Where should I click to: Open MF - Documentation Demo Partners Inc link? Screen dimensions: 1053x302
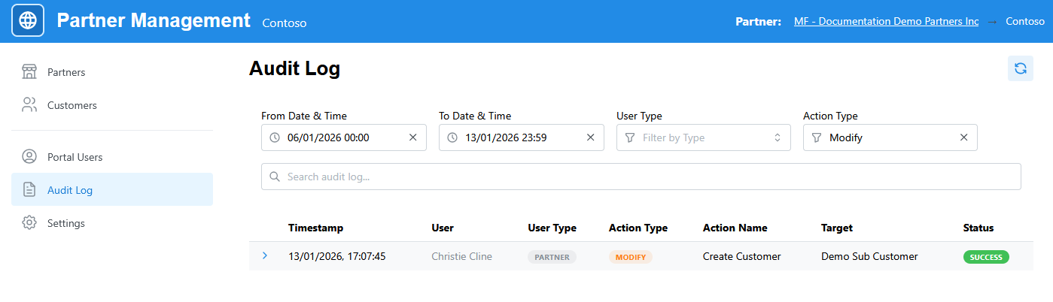886,22
